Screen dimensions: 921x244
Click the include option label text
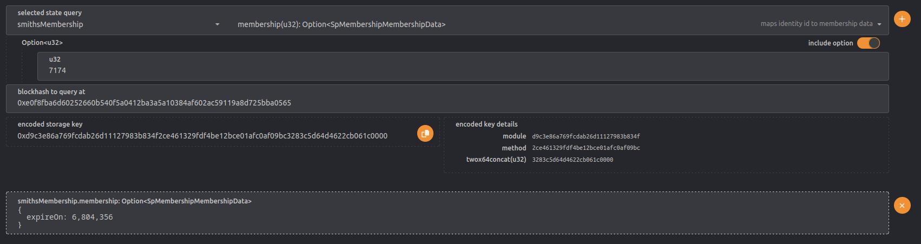831,43
